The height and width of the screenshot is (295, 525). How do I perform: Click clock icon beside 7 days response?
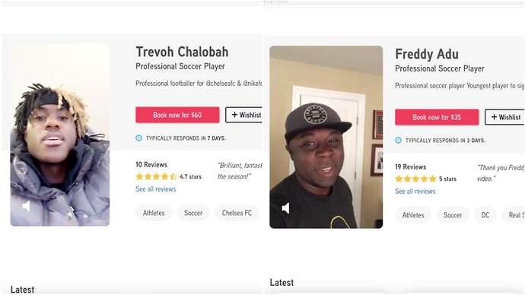point(139,138)
